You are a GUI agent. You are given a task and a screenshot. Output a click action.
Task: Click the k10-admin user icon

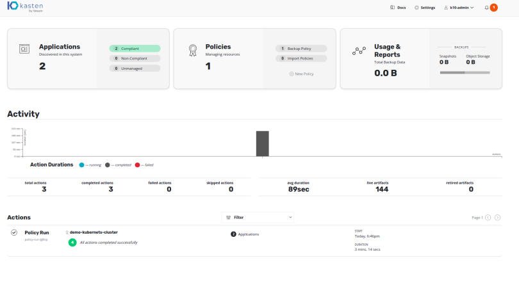(446, 8)
